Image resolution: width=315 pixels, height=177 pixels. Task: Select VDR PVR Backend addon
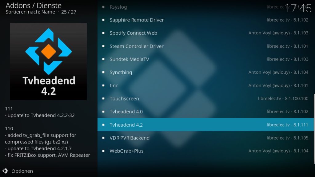click(x=206, y=138)
